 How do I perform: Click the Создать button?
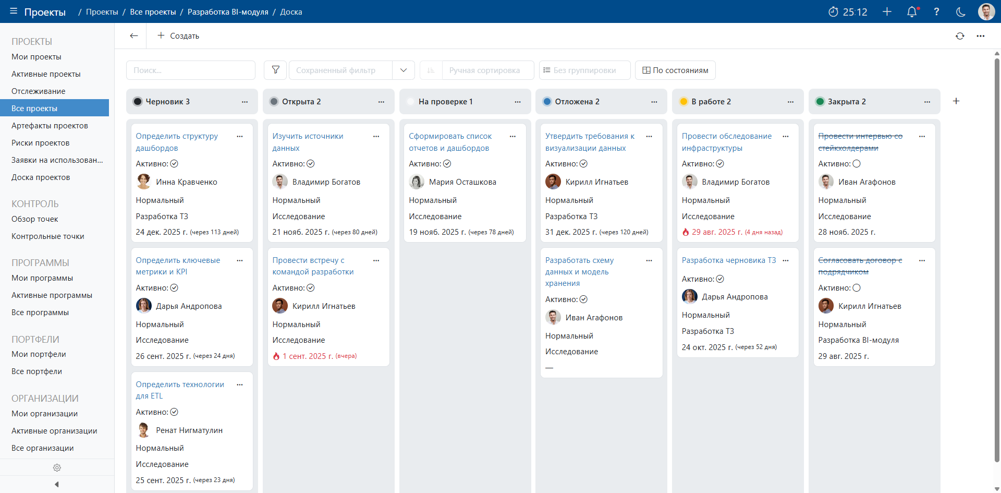click(x=178, y=36)
